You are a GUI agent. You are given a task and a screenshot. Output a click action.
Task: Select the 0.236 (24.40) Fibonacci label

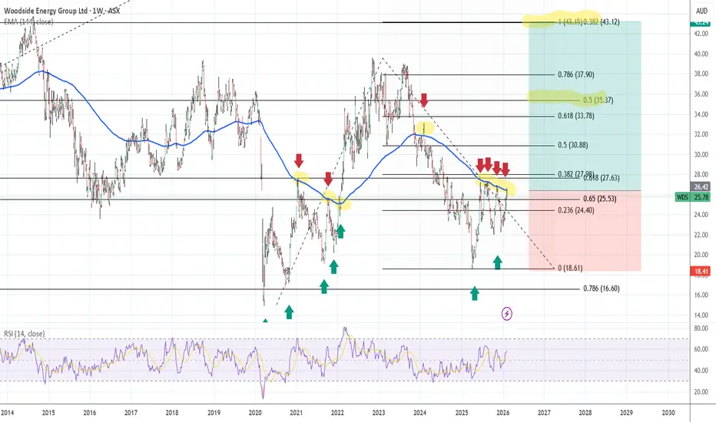[x=576, y=210]
